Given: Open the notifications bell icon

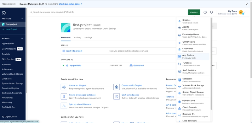Looking at the screenshot, I should point(211,12).
